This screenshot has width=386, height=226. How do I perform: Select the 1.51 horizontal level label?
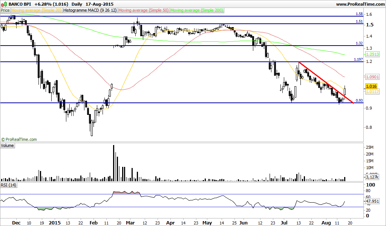[359, 21]
